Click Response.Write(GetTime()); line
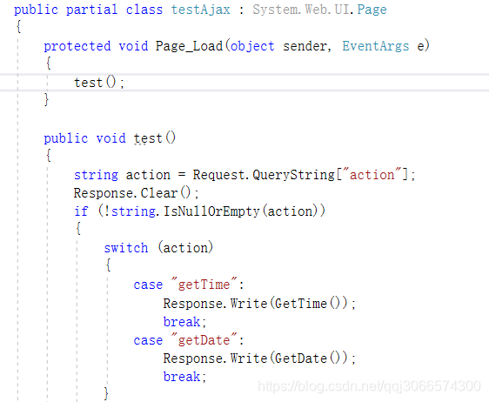 (259, 303)
